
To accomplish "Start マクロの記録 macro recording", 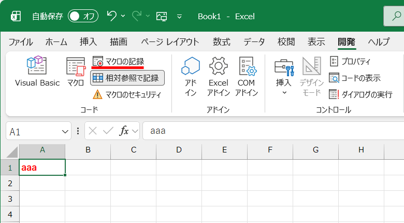I will click(x=118, y=62).
